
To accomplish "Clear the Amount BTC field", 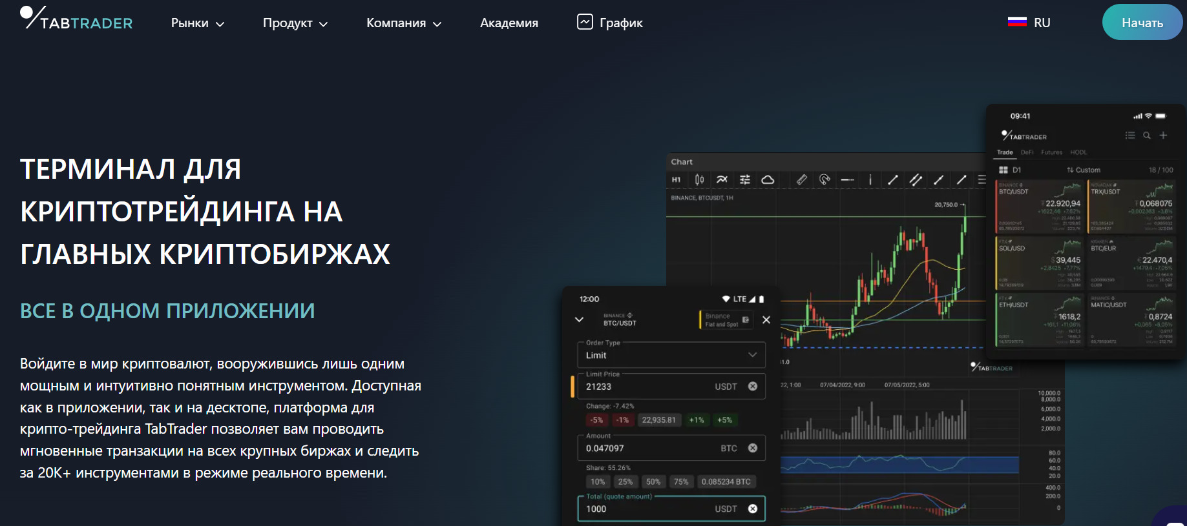I will [x=753, y=448].
